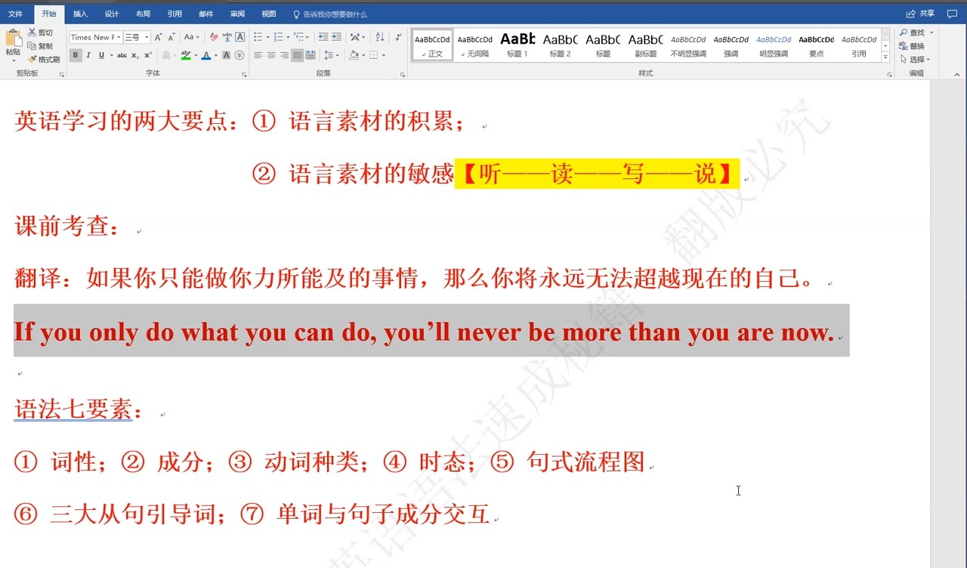Open the line spacing dropdown
The image size is (967, 568).
point(331,55)
